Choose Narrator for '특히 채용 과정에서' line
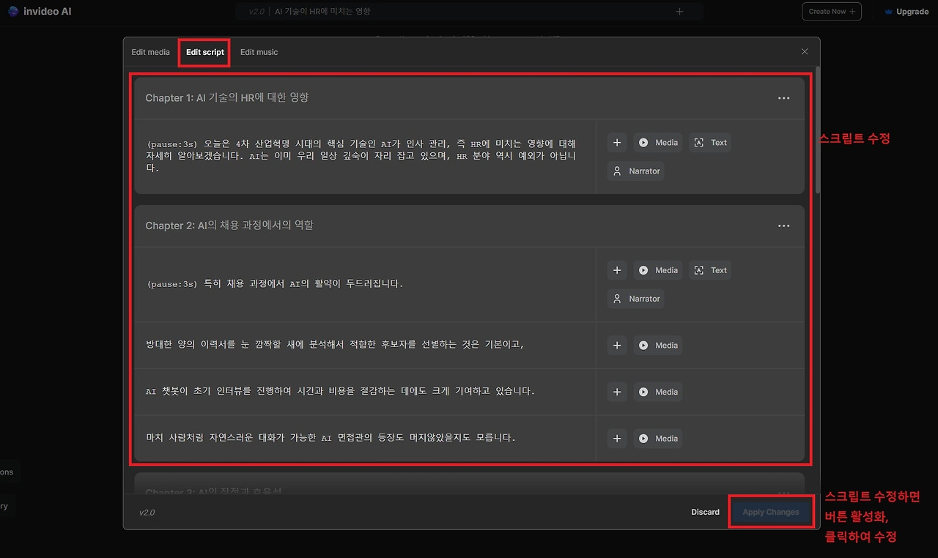Viewport: 938px width, 558px height. [x=636, y=299]
